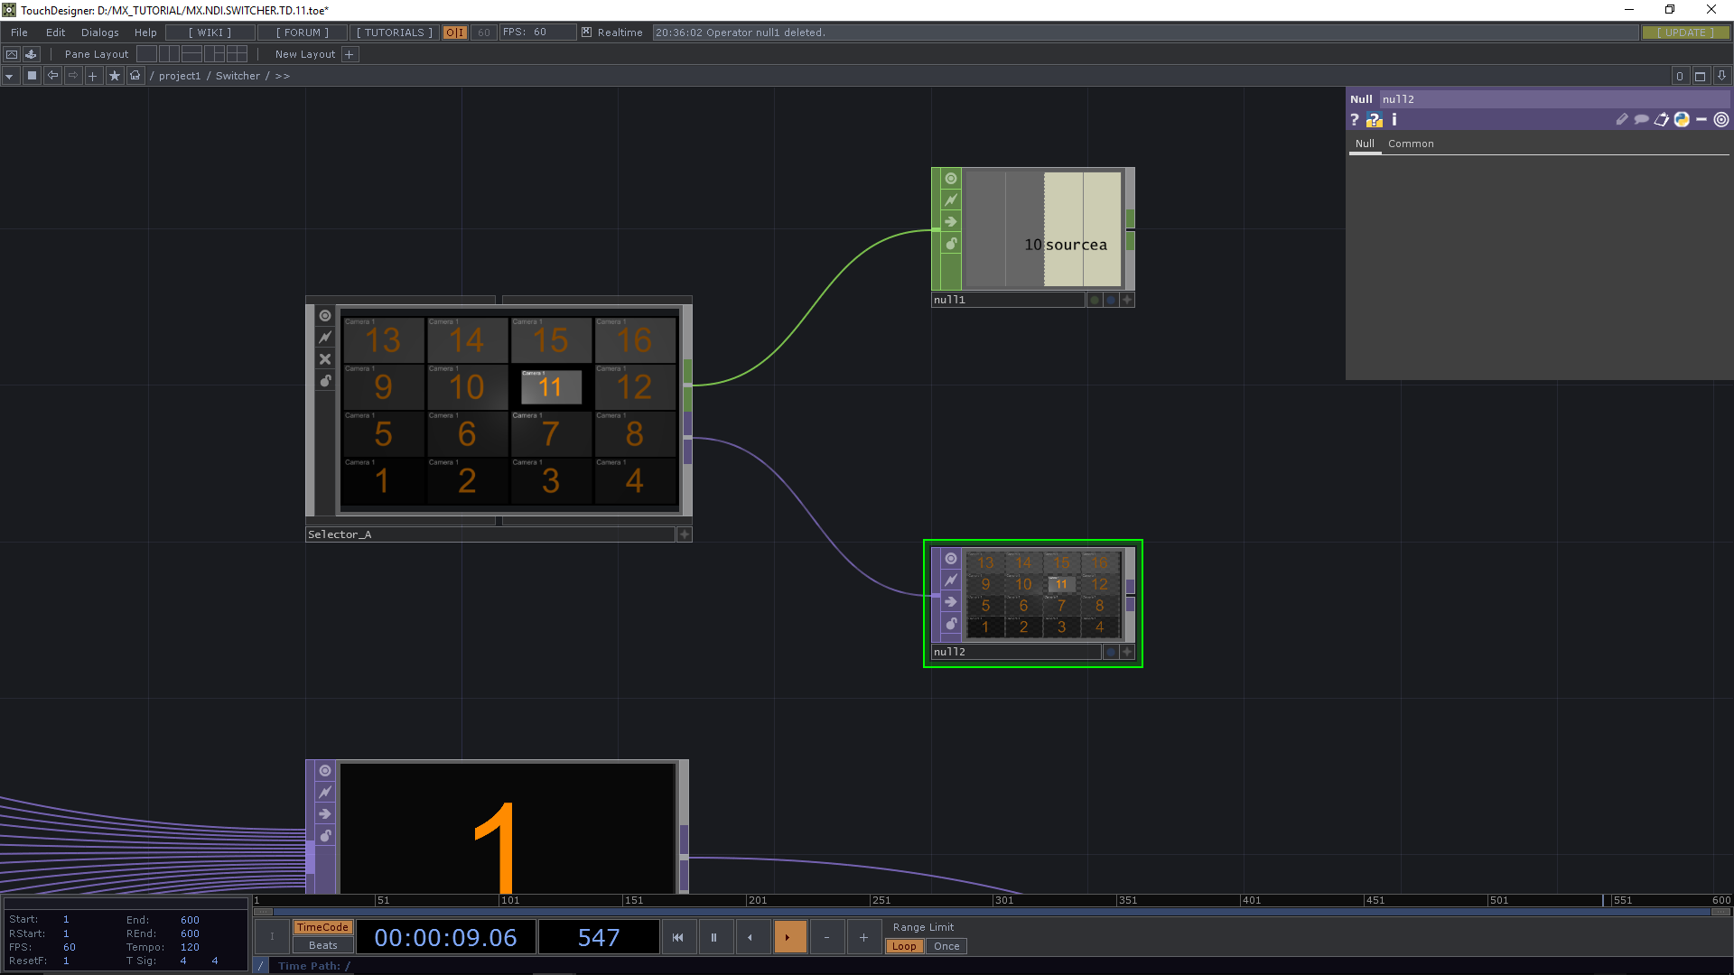Toggle viewer active on Selector_A
Viewport: 1734px width, 975px height.
click(325, 316)
